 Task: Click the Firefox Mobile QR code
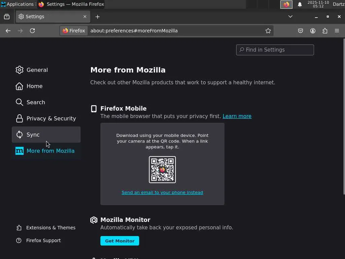pyautogui.click(x=162, y=170)
